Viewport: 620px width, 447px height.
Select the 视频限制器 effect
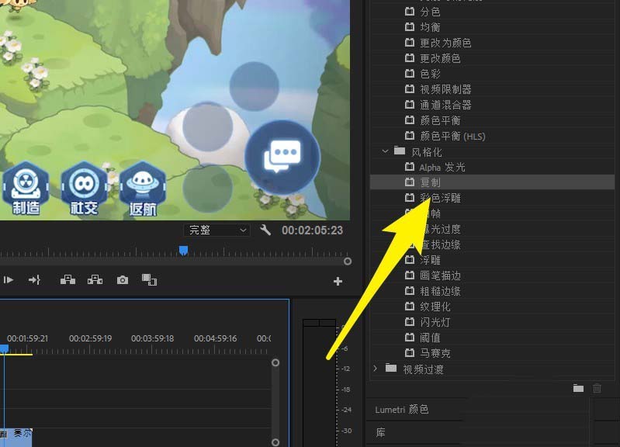pyautogui.click(x=445, y=89)
